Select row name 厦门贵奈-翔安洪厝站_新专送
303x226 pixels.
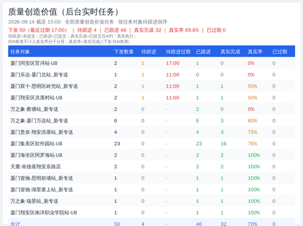click(42, 132)
